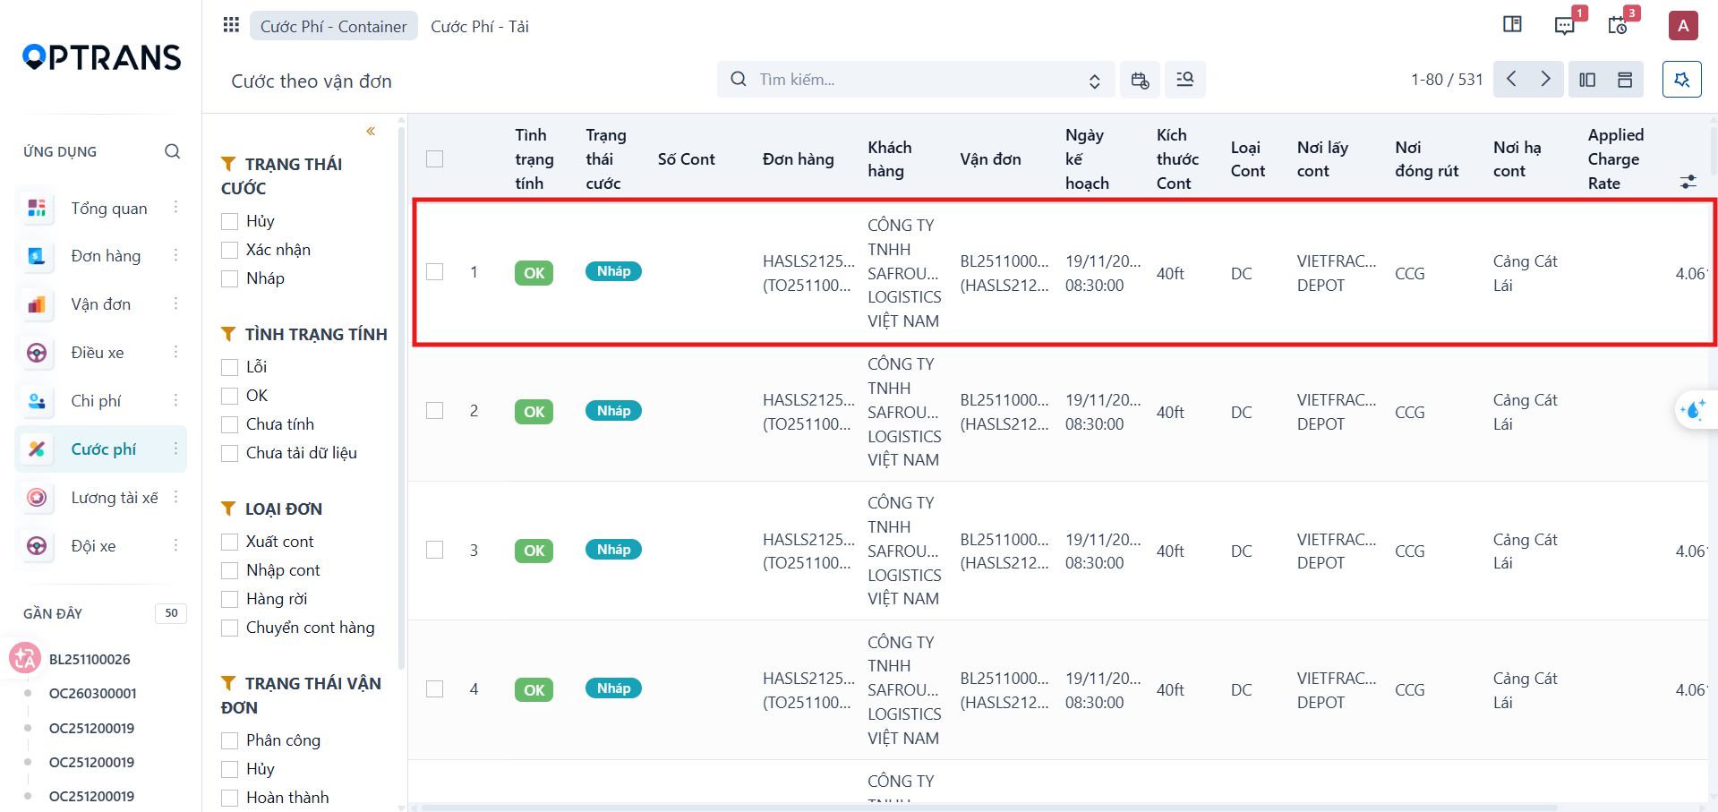Switch to the split panel view icon

click(x=1587, y=80)
